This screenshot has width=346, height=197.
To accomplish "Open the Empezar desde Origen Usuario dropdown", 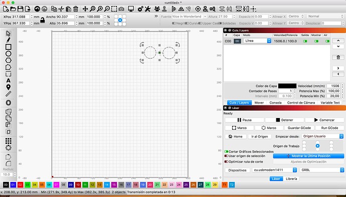I will 322,136.
